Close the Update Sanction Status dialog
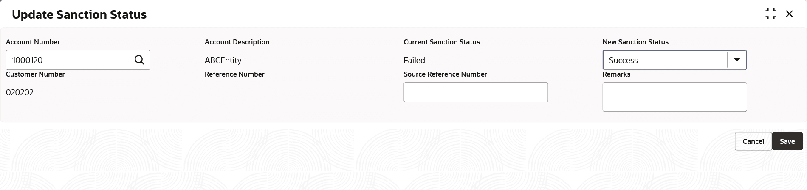Viewport: 807px width, 190px height. [x=789, y=14]
